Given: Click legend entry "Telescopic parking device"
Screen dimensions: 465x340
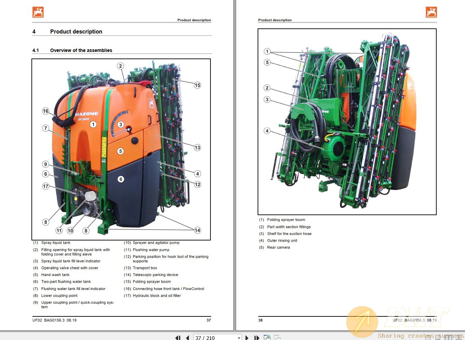Looking at the screenshot, I should coord(155,275).
